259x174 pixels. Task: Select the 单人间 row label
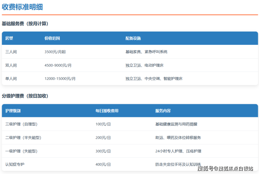click(11, 79)
